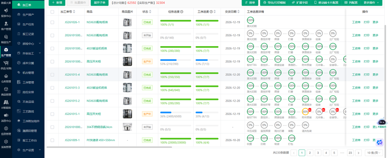Image resolution: width=388 pixels, height=158 pixels.
Task: Click the pagination ellipsis to jump pages
Action: pyautogui.click(x=342, y=153)
